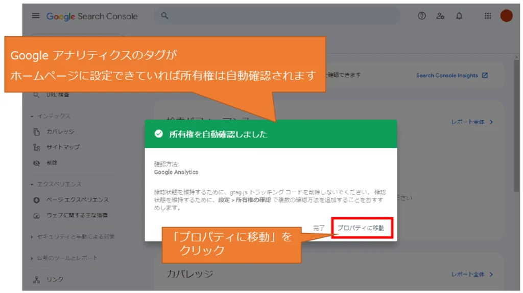Open the notifications bell
523x293 pixels.
click(x=459, y=16)
